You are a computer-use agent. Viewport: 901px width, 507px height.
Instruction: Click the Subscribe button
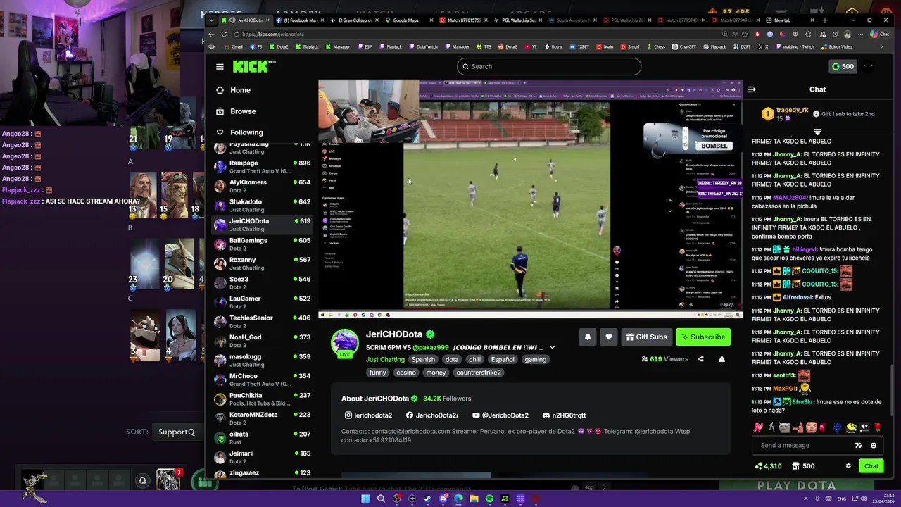(703, 337)
